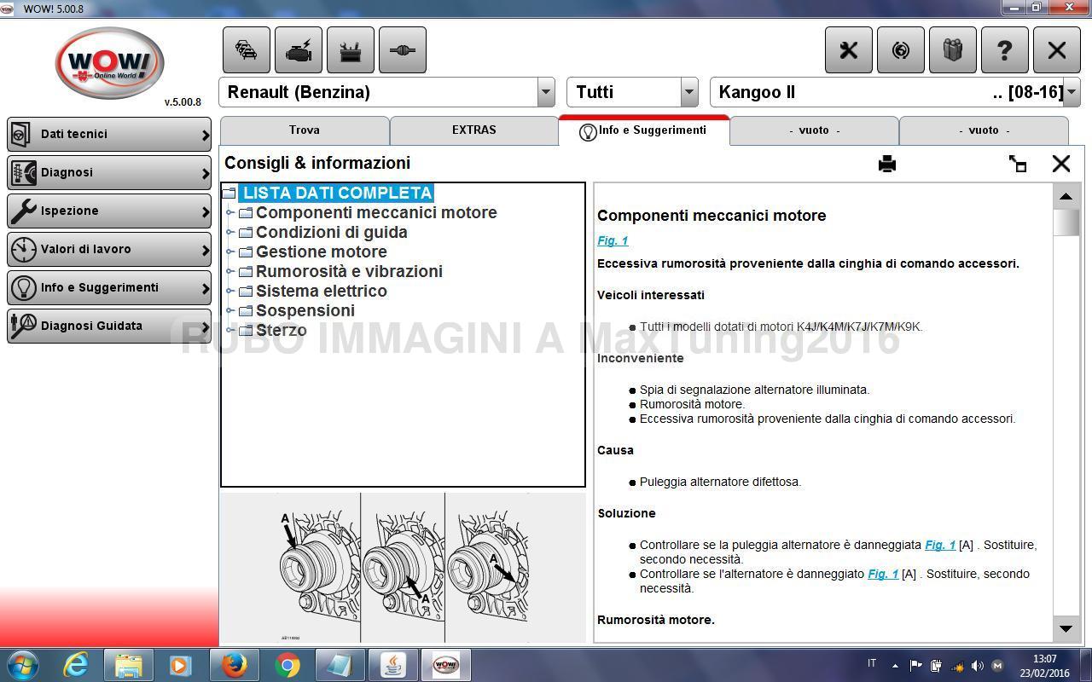This screenshot has height=682, width=1092.
Task: Expand the Condizioni di guida folder
Action: [229, 233]
